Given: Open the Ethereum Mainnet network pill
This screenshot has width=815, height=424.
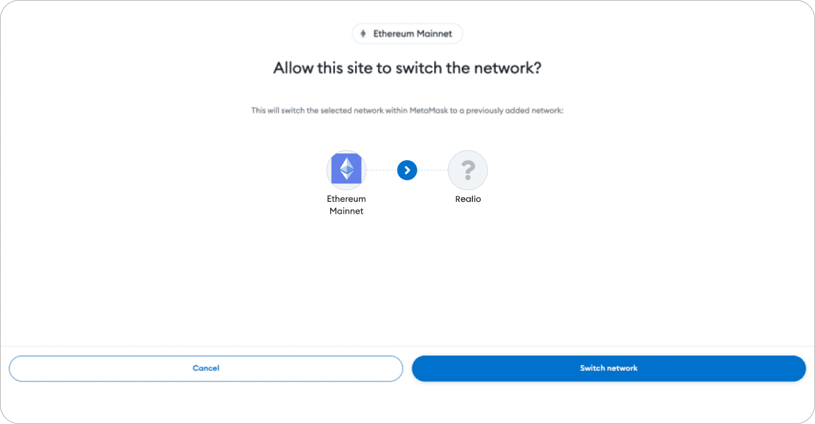Looking at the screenshot, I should pyautogui.click(x=407, y=34).
